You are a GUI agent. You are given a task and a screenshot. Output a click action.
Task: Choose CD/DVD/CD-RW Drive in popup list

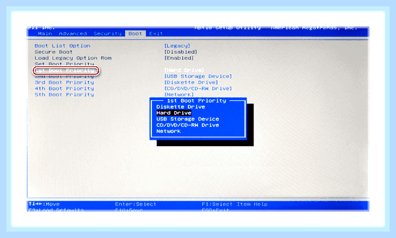pos(188,125)
